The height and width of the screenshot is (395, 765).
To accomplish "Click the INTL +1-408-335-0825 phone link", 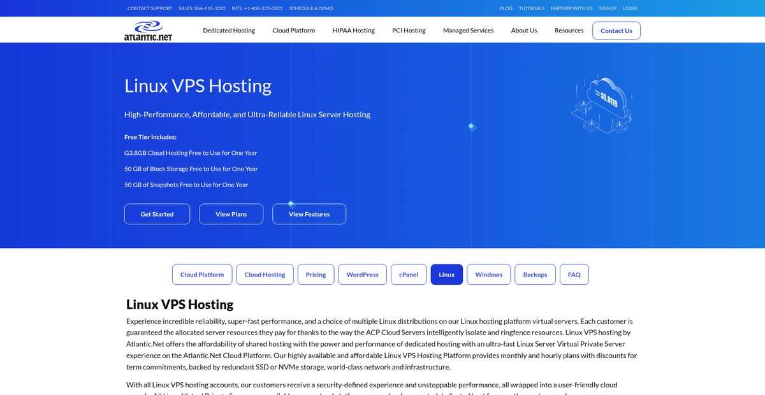I will pyautogui.click(x=257, y=8).
